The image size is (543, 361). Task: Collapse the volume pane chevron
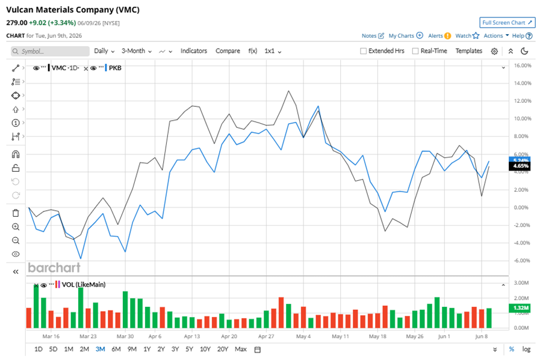pyautogui.click(x=503, y=285)
